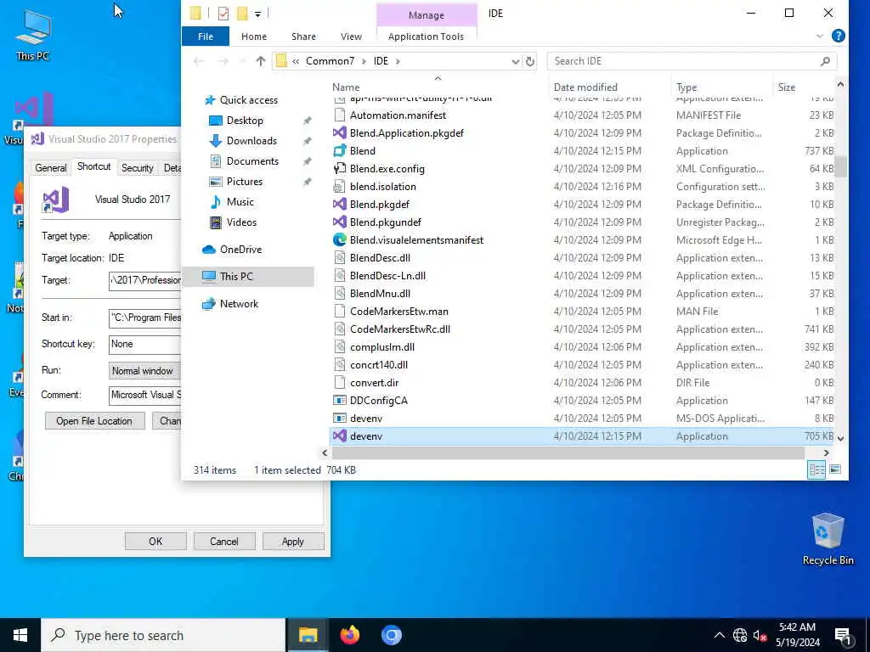This screenshot has height=652, width=870.
Task: Click the Target field in Properties
Action: (x=144, y=280)
